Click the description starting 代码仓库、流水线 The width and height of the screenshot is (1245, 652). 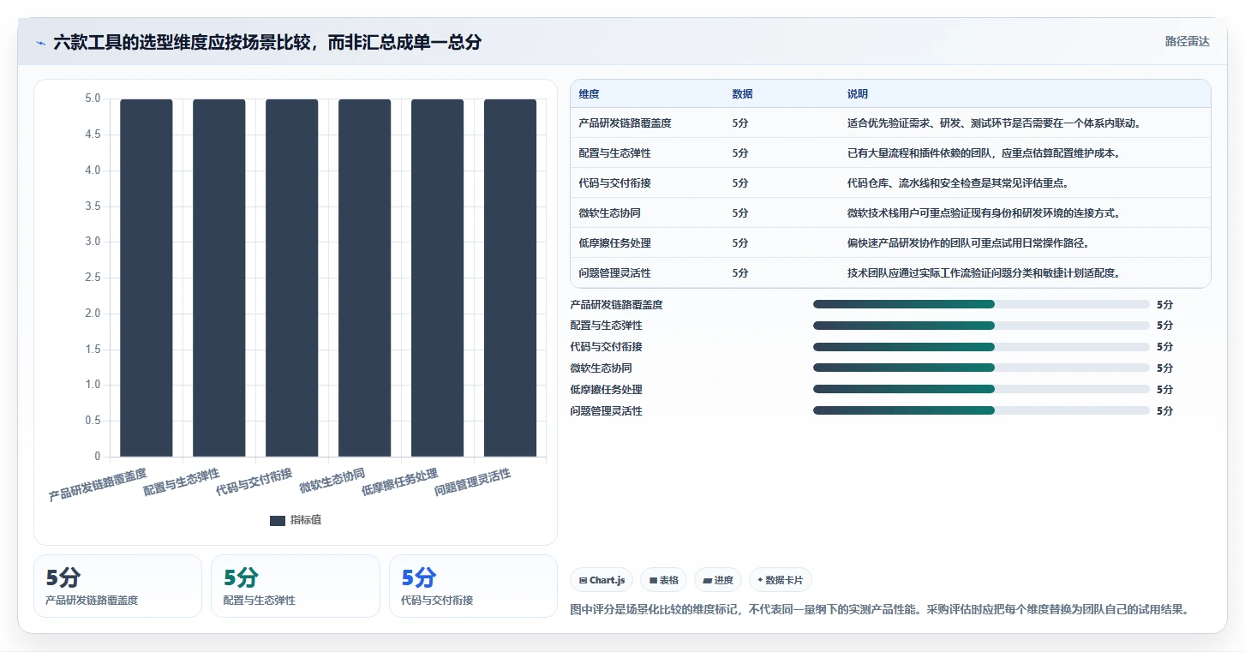(x=958, y=183)
